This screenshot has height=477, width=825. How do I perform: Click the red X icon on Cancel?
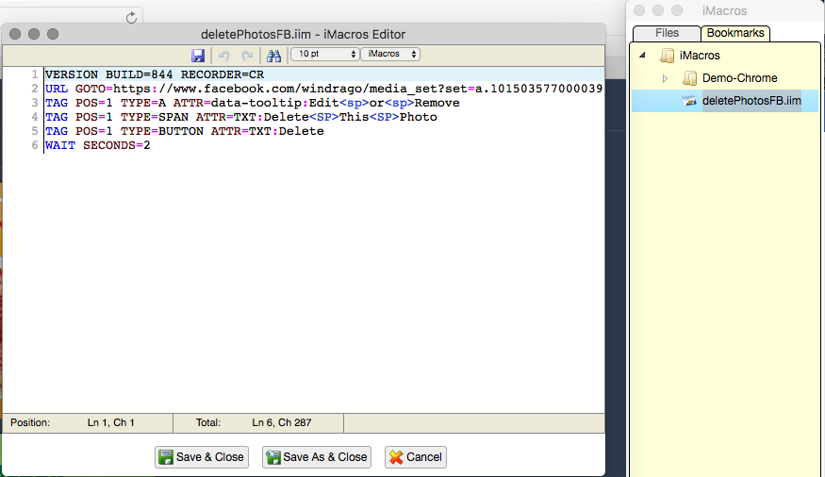tap(396, 457)
